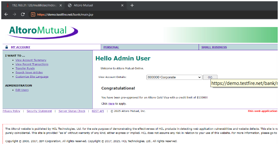Image resolution: width=279 pixels, height=145 pixels.
Task: Click 'Welcome to Altoro Mutual Online.' text
Action: tap(122, 68)
